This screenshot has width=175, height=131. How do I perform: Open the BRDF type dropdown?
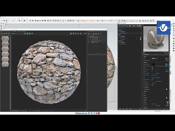click(x=160, y=78)
